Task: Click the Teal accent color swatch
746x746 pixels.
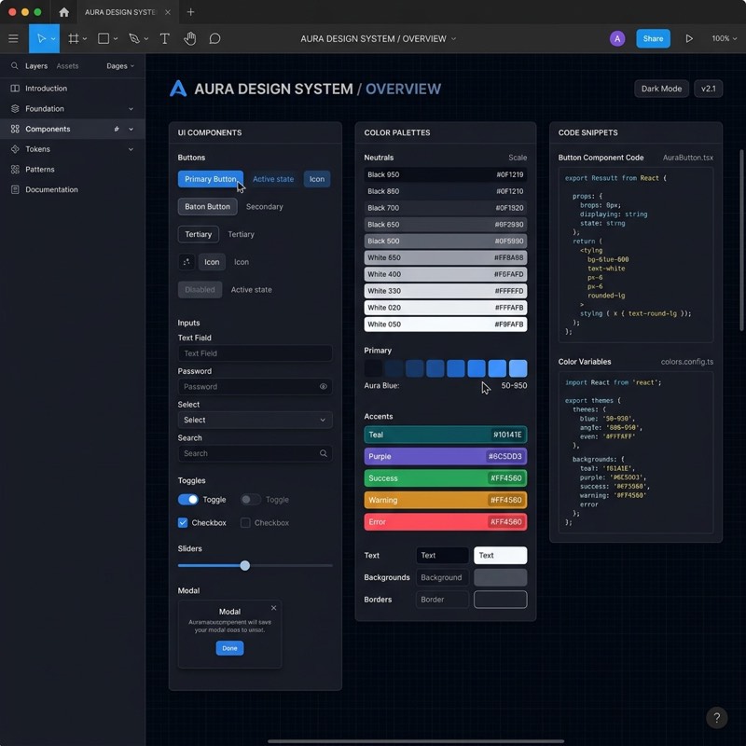Action: (x=445, y=435)
